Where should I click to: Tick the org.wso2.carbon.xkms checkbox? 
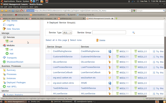pos(49,83)
